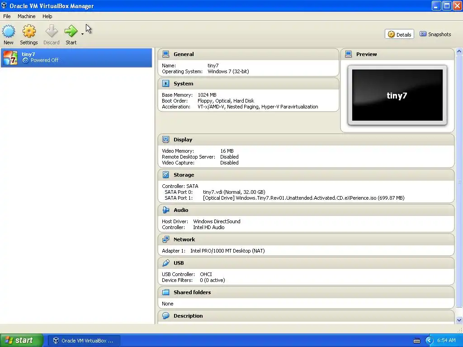Open the Storage section heading
Screen dimensions: 463x347
(184, 175)
